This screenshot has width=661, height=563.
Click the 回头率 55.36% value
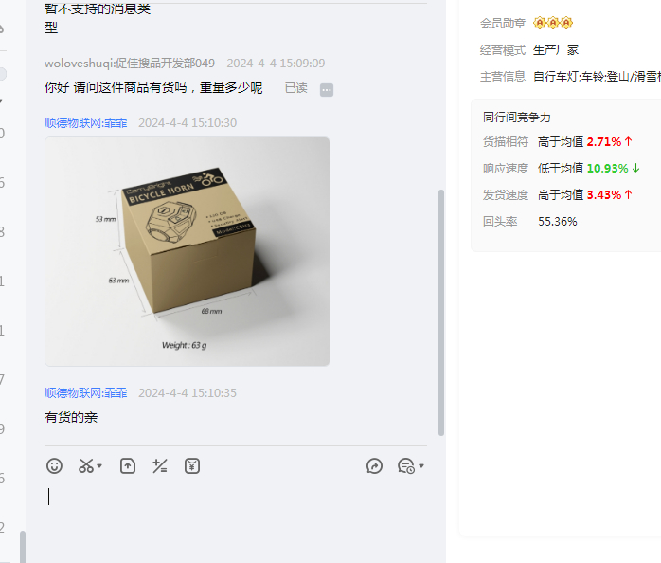557,222
